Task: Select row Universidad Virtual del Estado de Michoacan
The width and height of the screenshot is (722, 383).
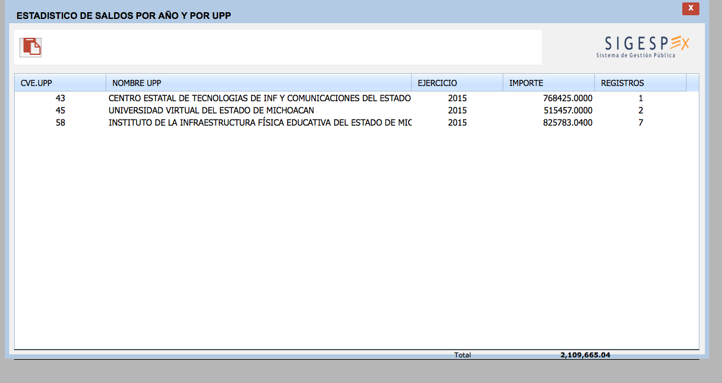Action: coord(356,110)
